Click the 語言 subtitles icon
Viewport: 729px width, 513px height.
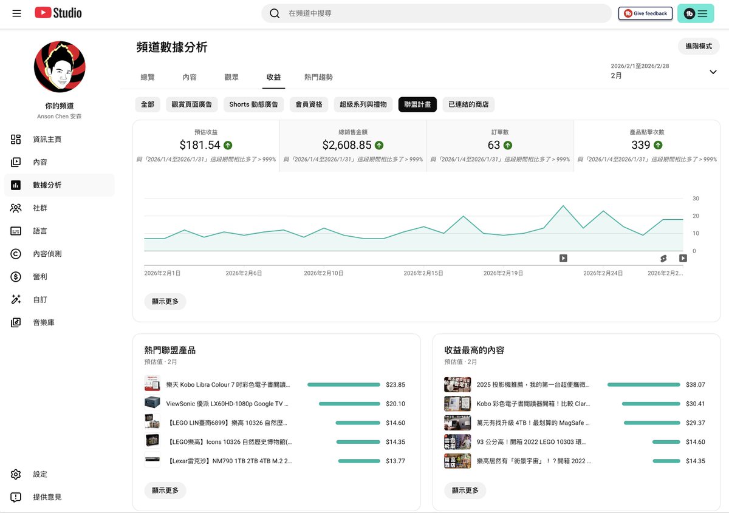16,231
